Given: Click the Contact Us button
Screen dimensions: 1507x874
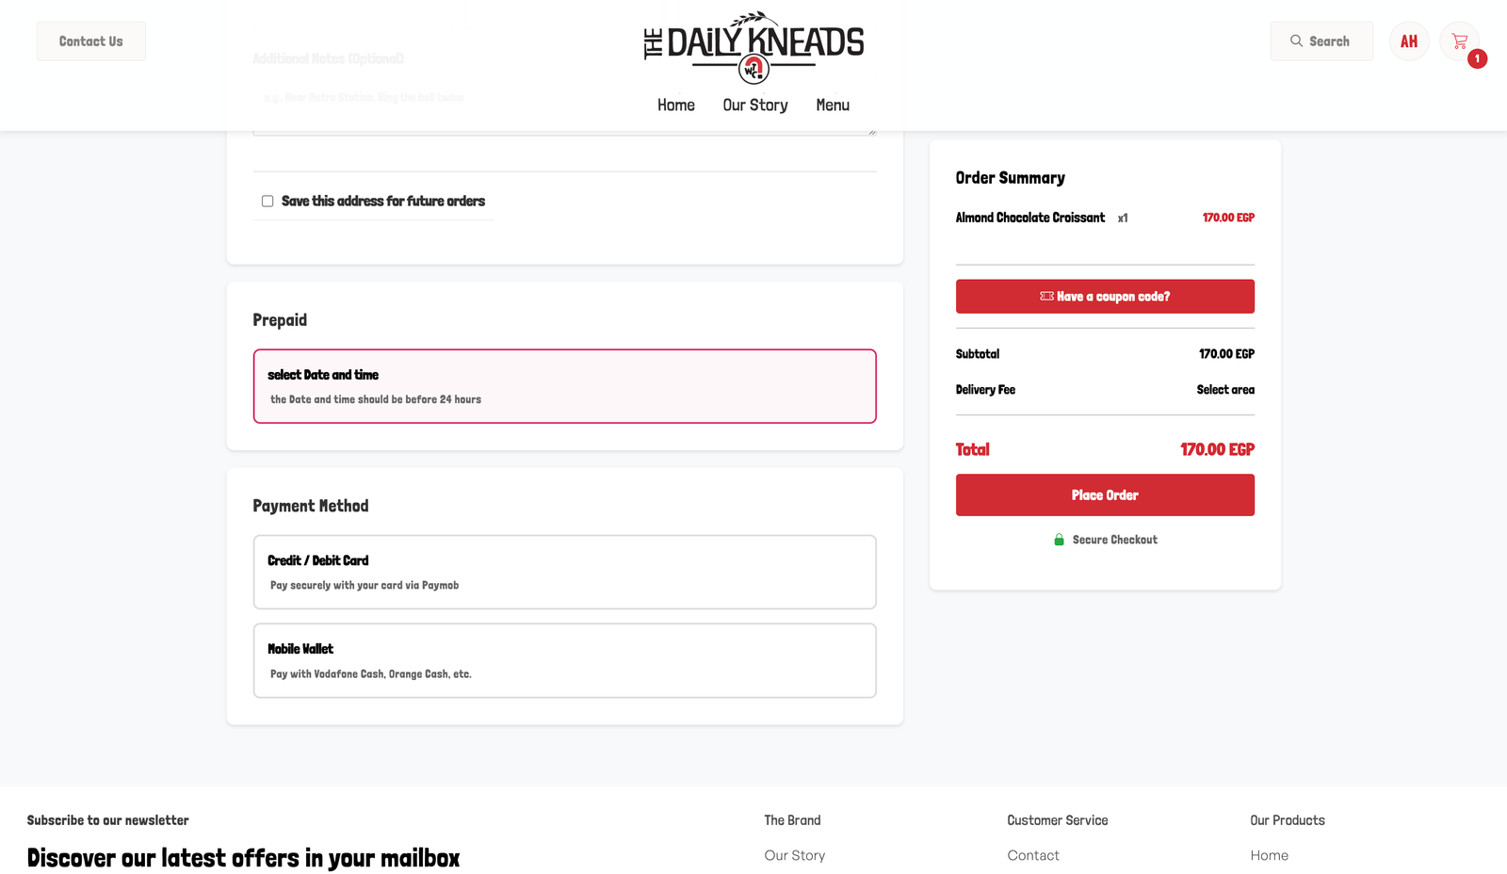Looking at the screenshot, I should (x=91, y=41).
